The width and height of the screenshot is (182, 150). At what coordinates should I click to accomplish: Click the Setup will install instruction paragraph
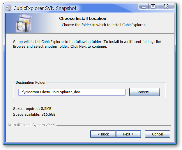(87, 44)
